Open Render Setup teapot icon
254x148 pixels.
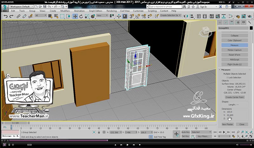coord(237,16)
